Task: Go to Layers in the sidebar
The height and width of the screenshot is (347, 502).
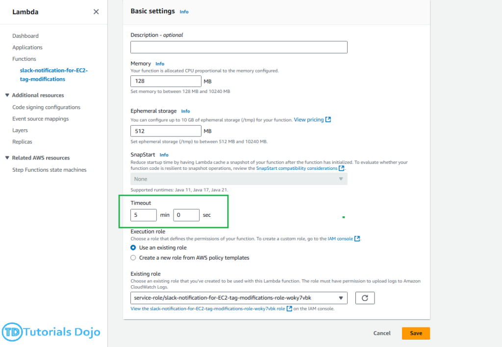Action: point(20,130)
